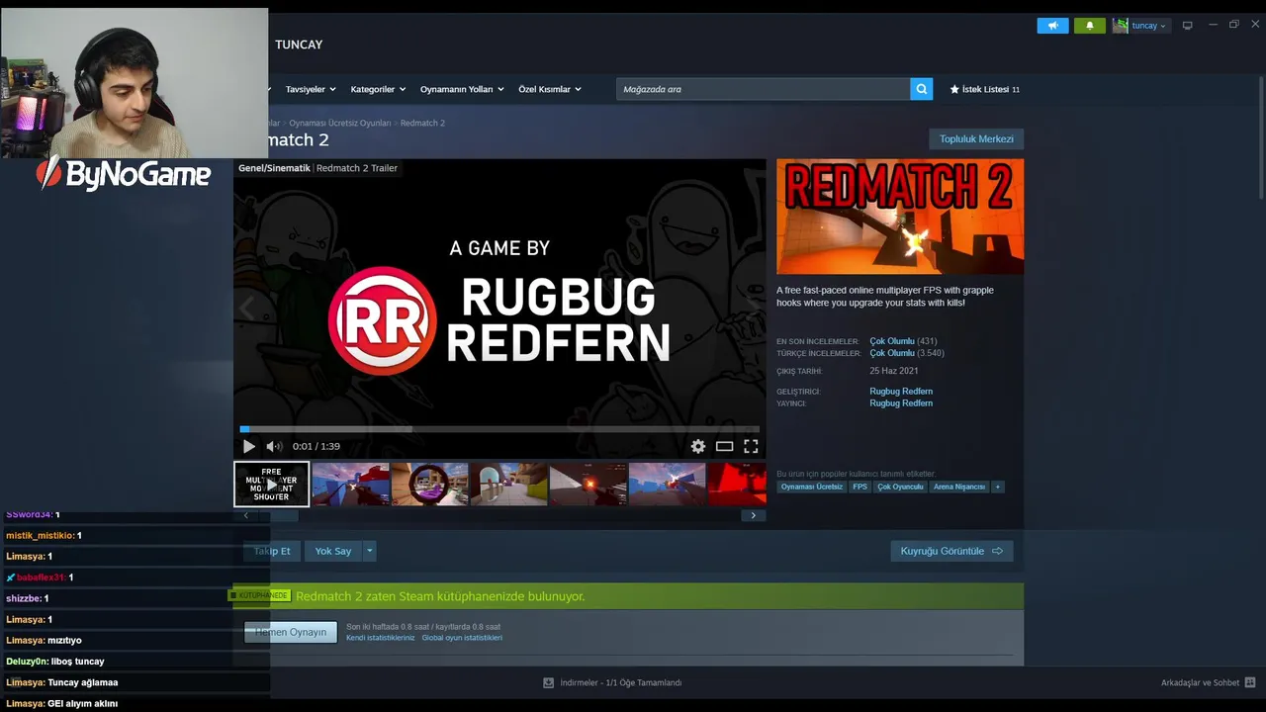Open the İstek Listesi wishlist link
Screen dimensions: 1266x712
[x=984, y=89]
